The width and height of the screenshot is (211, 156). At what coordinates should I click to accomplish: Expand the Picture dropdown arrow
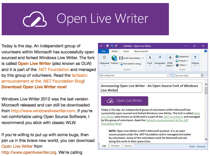tap(187, 61)
